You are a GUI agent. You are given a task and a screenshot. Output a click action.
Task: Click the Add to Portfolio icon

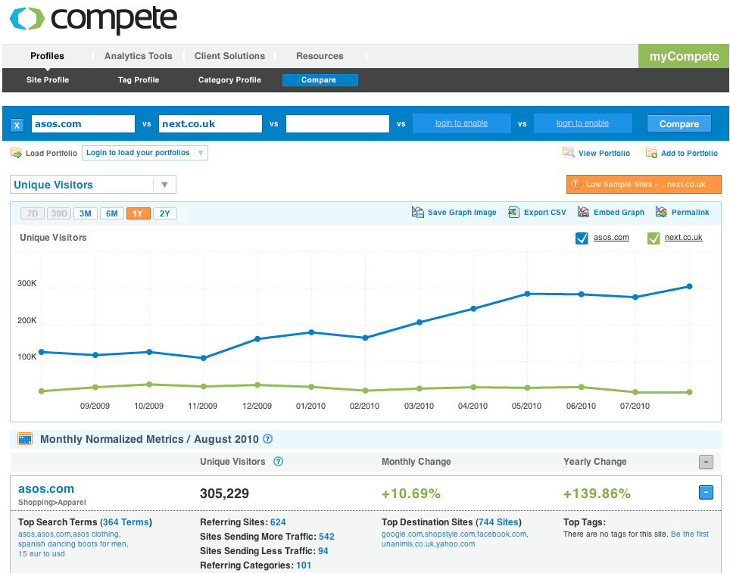(x=651, y=153)
